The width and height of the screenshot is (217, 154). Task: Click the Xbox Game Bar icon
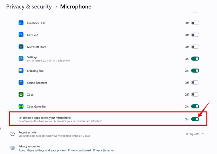[x=21, y=106]
